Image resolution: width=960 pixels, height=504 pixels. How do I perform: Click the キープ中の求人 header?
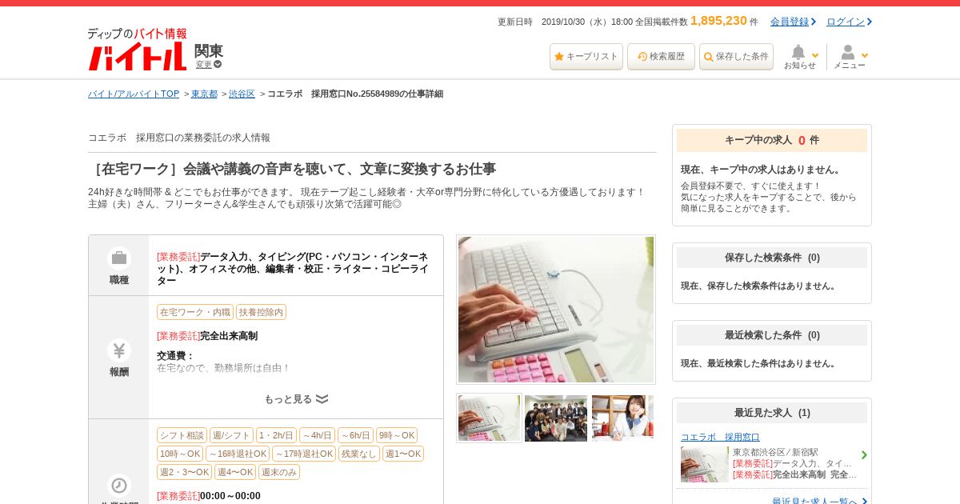point(772,140)
